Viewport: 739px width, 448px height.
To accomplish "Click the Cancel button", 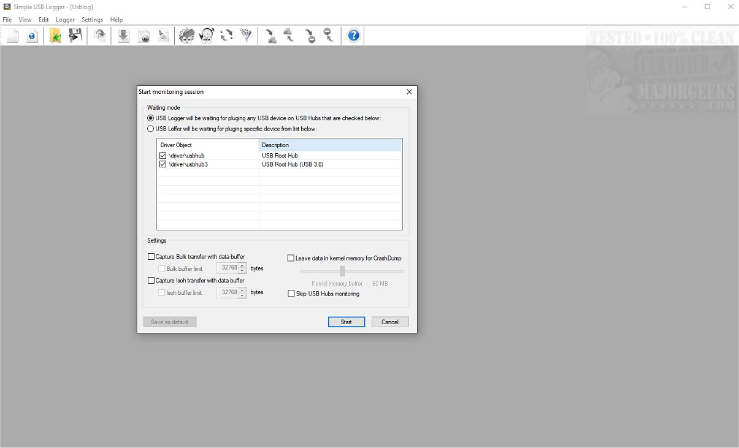I will 390,322.
